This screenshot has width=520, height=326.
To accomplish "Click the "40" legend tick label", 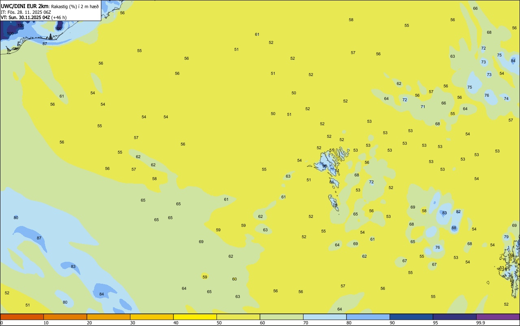I will point(176,323).
